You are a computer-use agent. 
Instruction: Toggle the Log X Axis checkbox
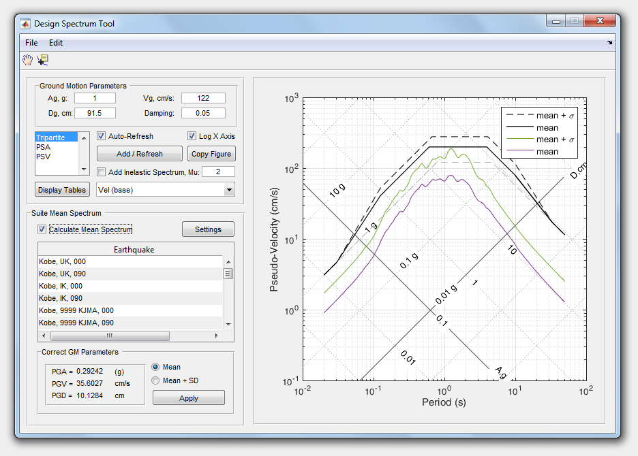pos(192,136)
